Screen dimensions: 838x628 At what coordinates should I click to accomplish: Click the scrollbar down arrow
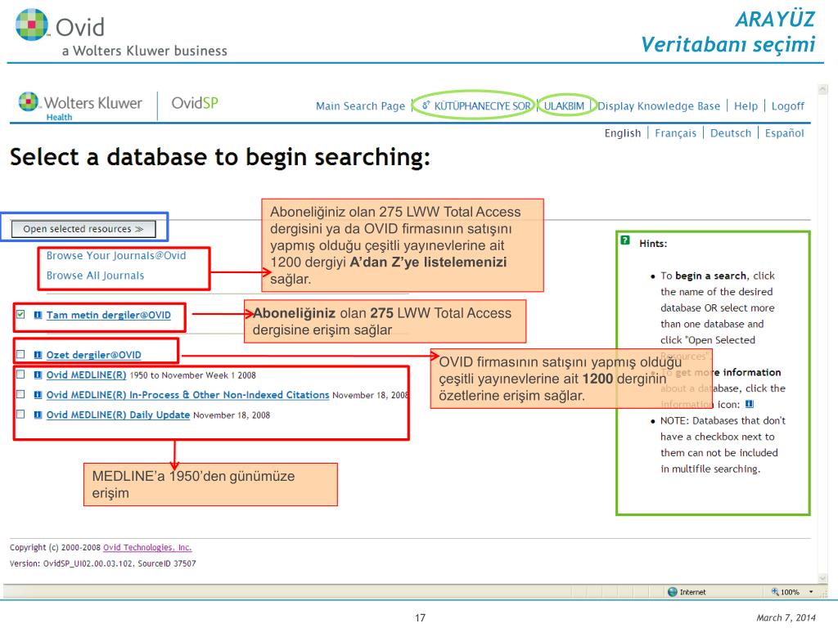tap(822, 578)
